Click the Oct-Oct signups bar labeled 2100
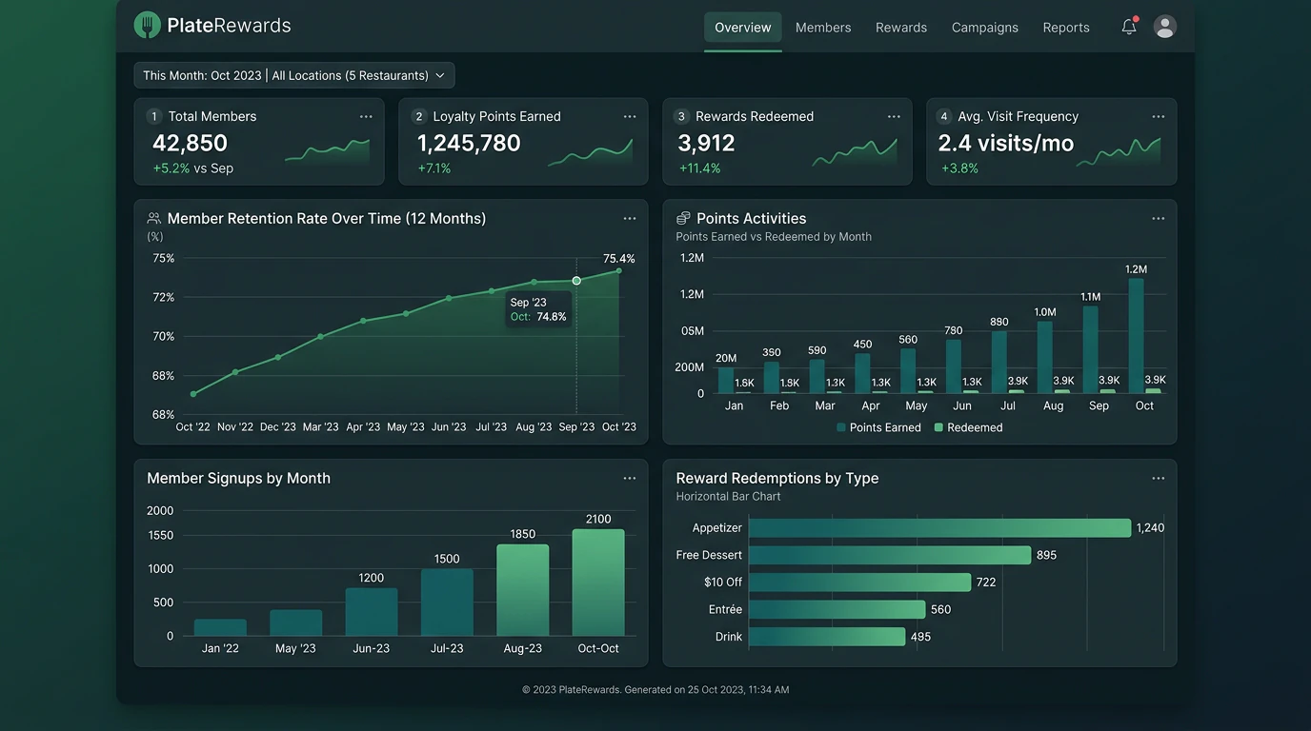Viewport: 1311px width, 731px height. click(598, 583)
